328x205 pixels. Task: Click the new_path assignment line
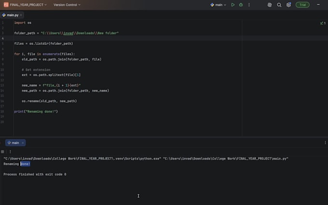point(65,91)
